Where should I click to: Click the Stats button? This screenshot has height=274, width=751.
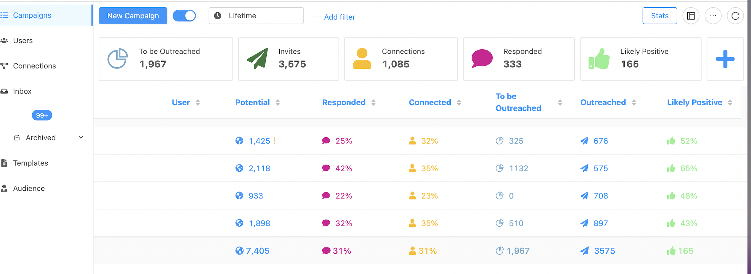660,16
